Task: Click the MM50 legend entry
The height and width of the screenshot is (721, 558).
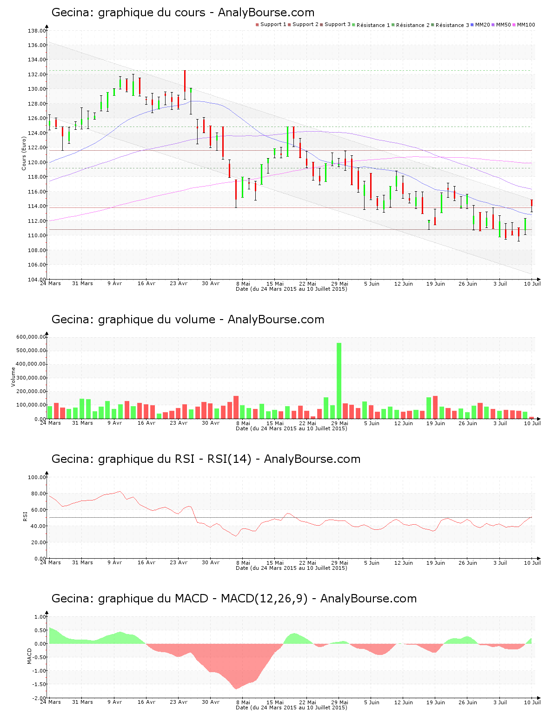Action: tap(503, 25)
